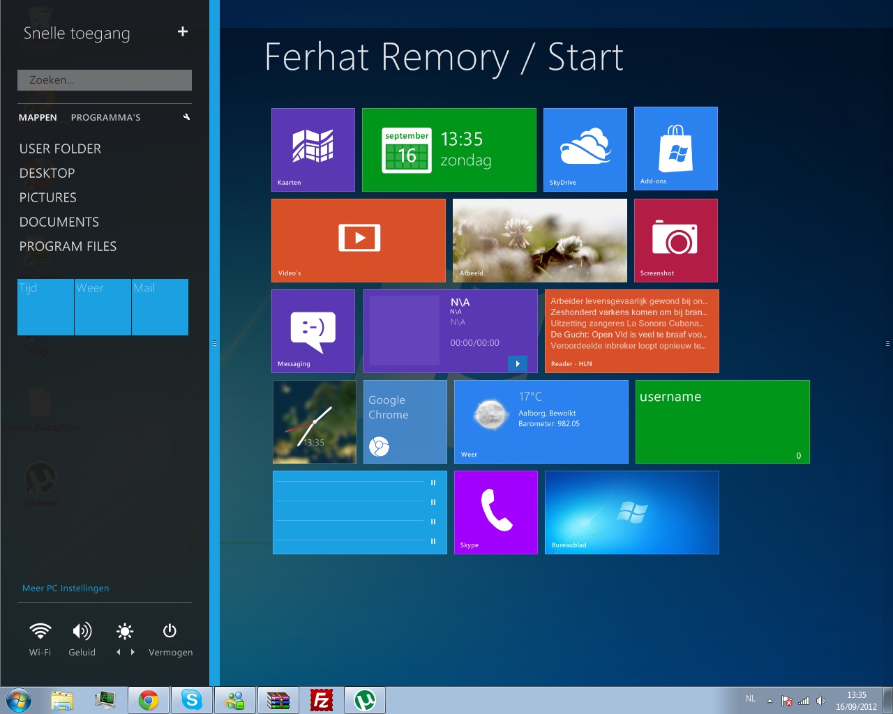This screenshot has height=714, width=893.
Task: Open the Video's player tile
Action: coord(358,240)
